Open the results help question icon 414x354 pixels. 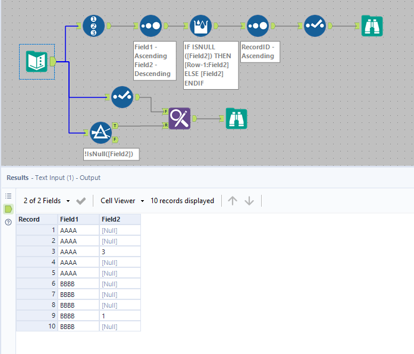click(x=8, y=222)
